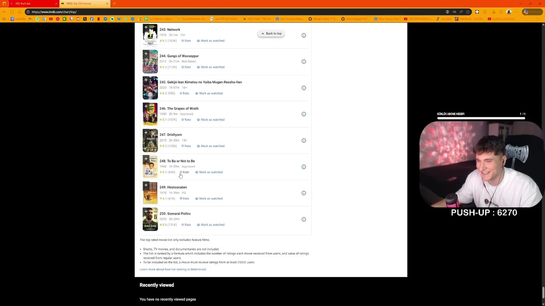Expand the bookmarks bar overflow chevron
Viewport: 545px width, 306px height.
pos(537,19)
